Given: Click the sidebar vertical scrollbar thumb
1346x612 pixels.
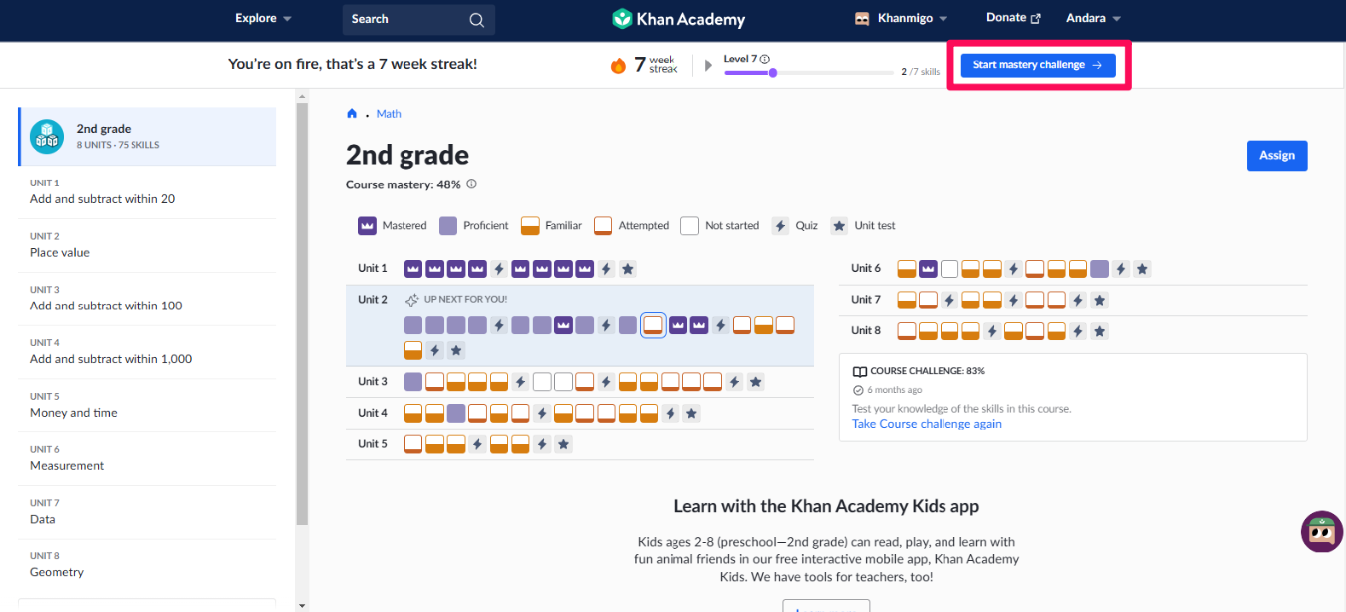Looking at the screenshot, I should (302, 314).
